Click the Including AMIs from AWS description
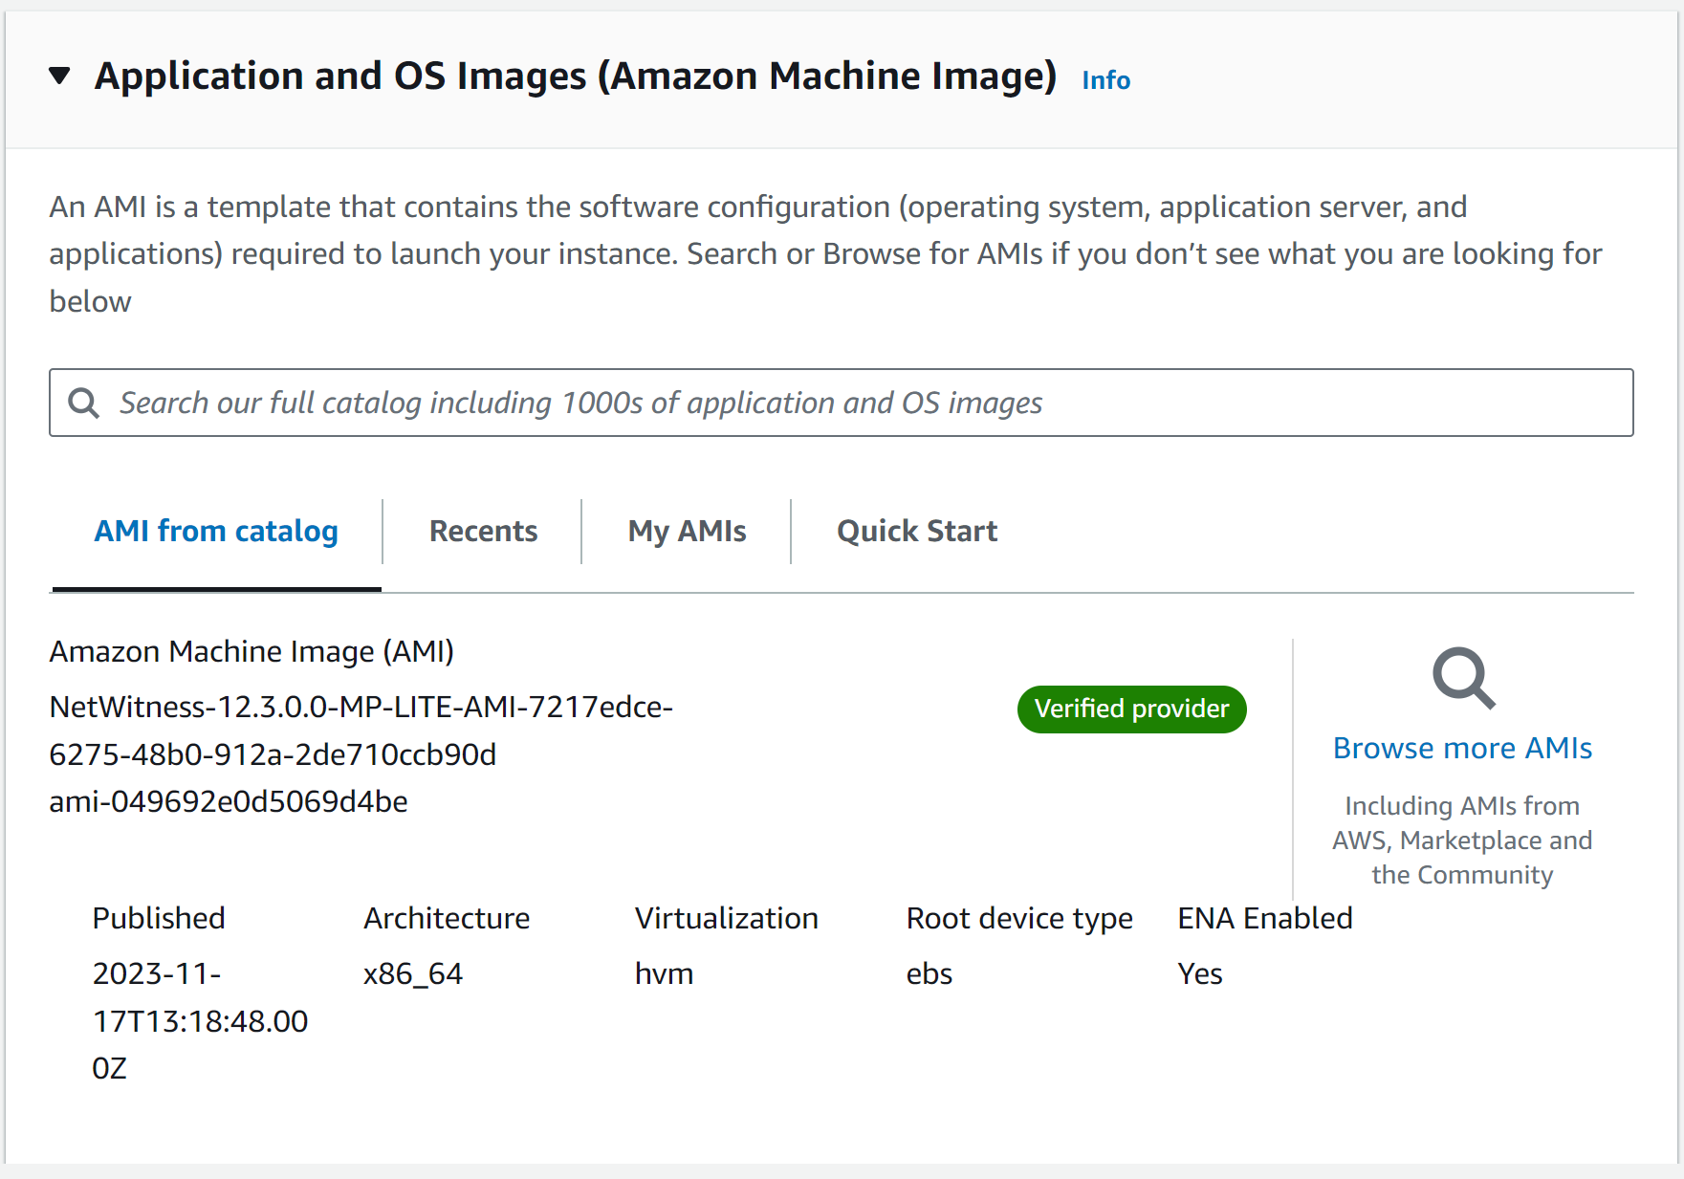1684x1179 pixels. click(1462, 841)
